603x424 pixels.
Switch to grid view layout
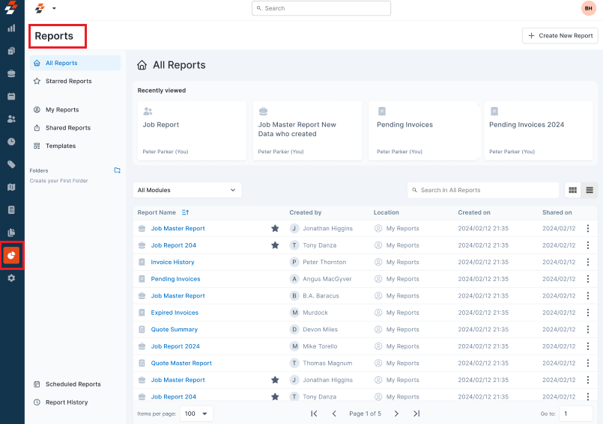point(572,190)
